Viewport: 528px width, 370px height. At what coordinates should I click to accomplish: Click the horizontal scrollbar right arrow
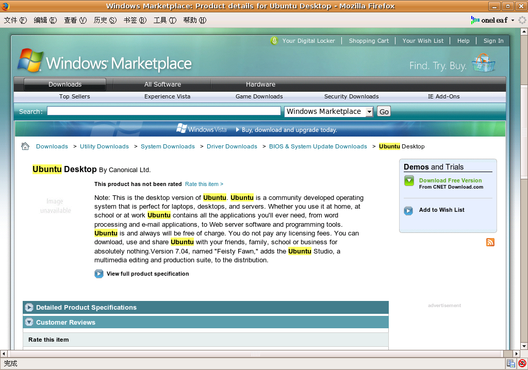[517, 354]
